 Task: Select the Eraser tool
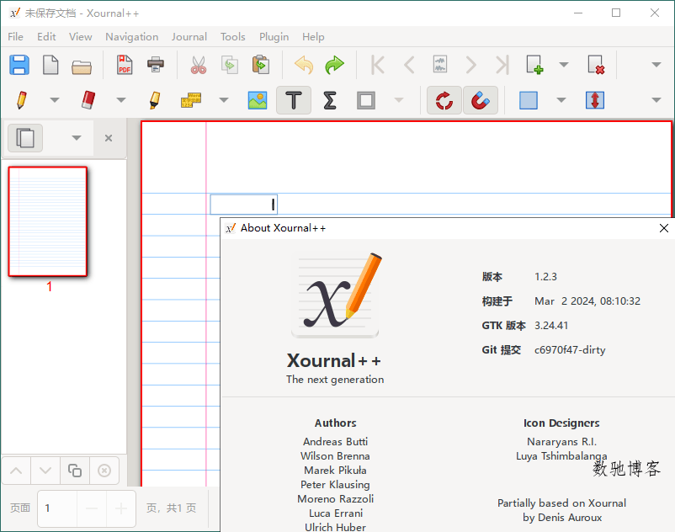[x=88, y=100]
